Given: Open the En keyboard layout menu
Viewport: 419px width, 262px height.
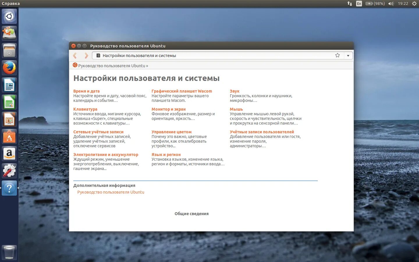Looking at the screenshot, I should pos(359,3).
